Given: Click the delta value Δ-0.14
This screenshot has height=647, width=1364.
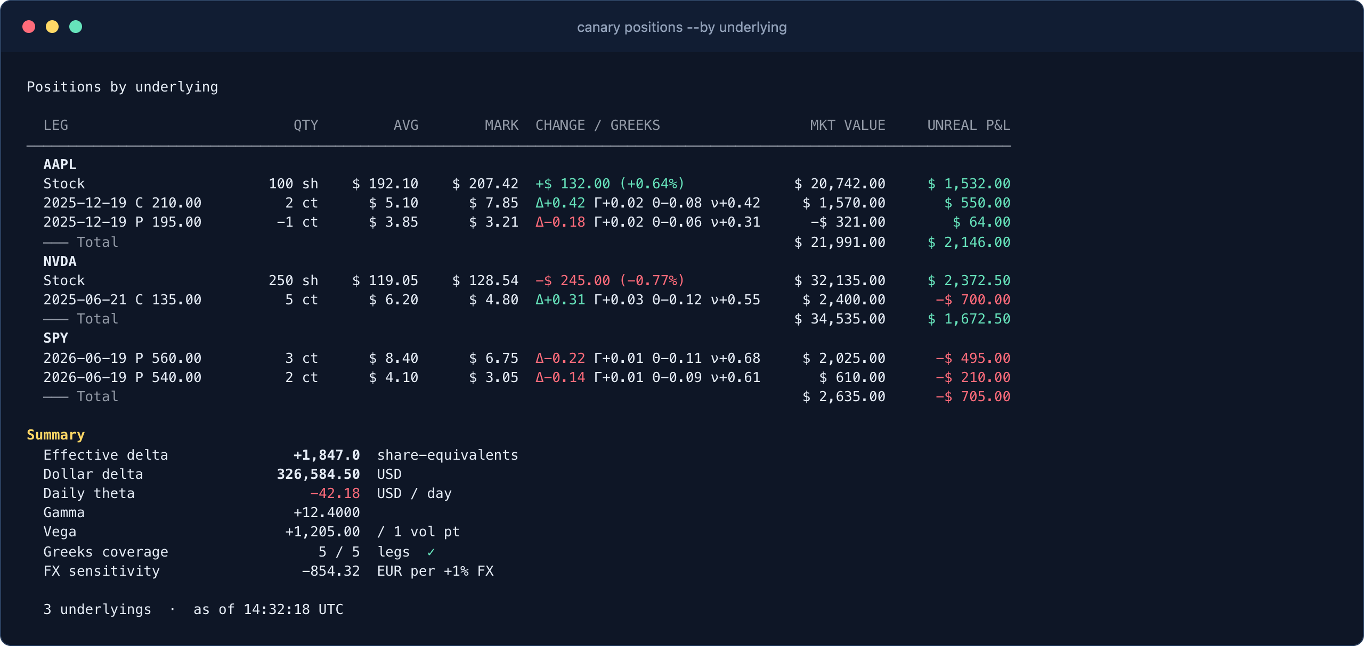Looking at the screenshot, I should (560, 377).
